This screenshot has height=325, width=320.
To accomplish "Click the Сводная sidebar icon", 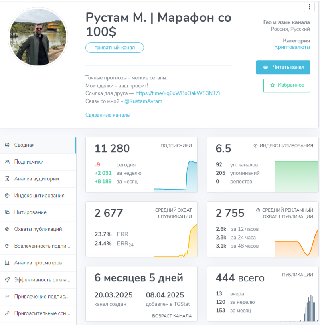I will click(x=7, y=145).
